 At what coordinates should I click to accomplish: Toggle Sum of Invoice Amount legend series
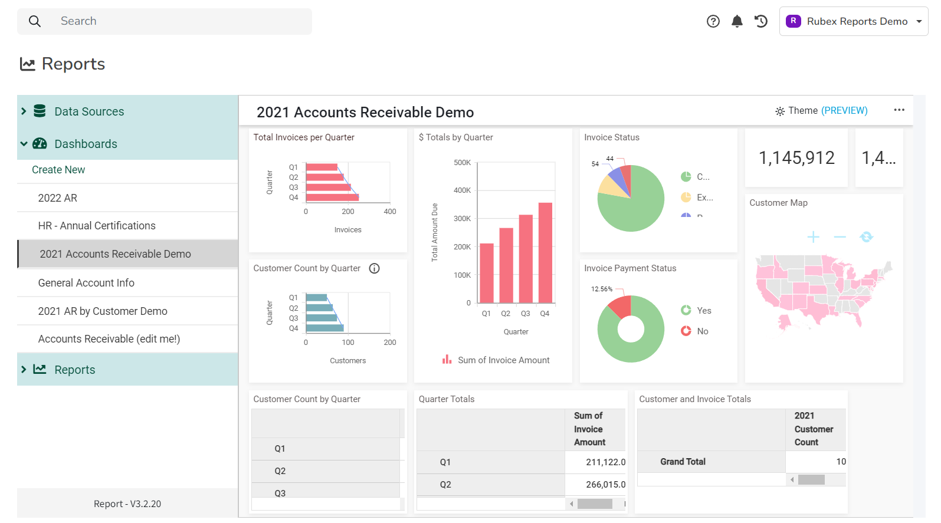pyautogui.click(x=496, y=360)
